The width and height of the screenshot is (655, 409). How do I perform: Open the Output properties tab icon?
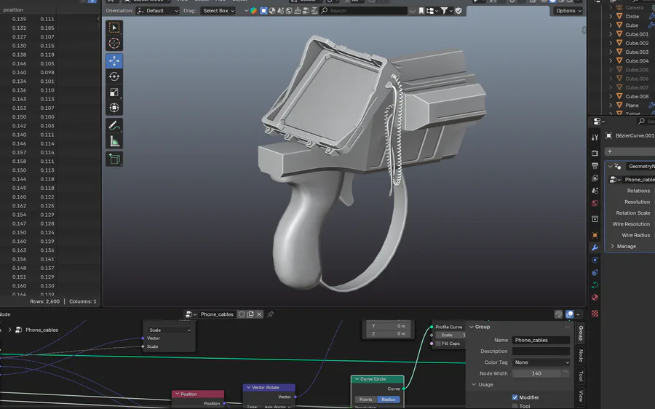(x=595, y=166)
